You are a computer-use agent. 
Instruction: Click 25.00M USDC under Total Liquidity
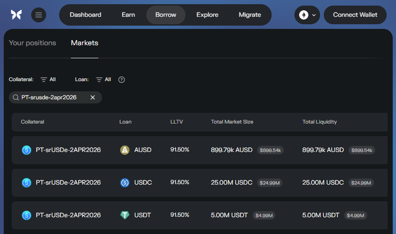[323, 182]
